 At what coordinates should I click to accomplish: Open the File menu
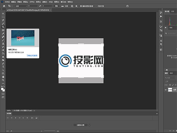pyautogui.click(x=7, y=2)
